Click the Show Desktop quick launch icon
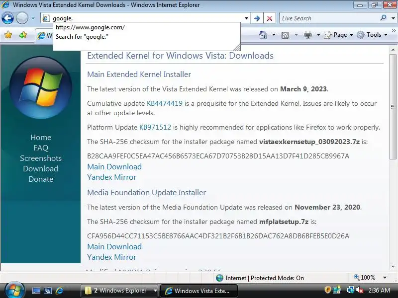The height and width of the screenshot is (298, 398). pyautogui.click(x=36, y=291)
